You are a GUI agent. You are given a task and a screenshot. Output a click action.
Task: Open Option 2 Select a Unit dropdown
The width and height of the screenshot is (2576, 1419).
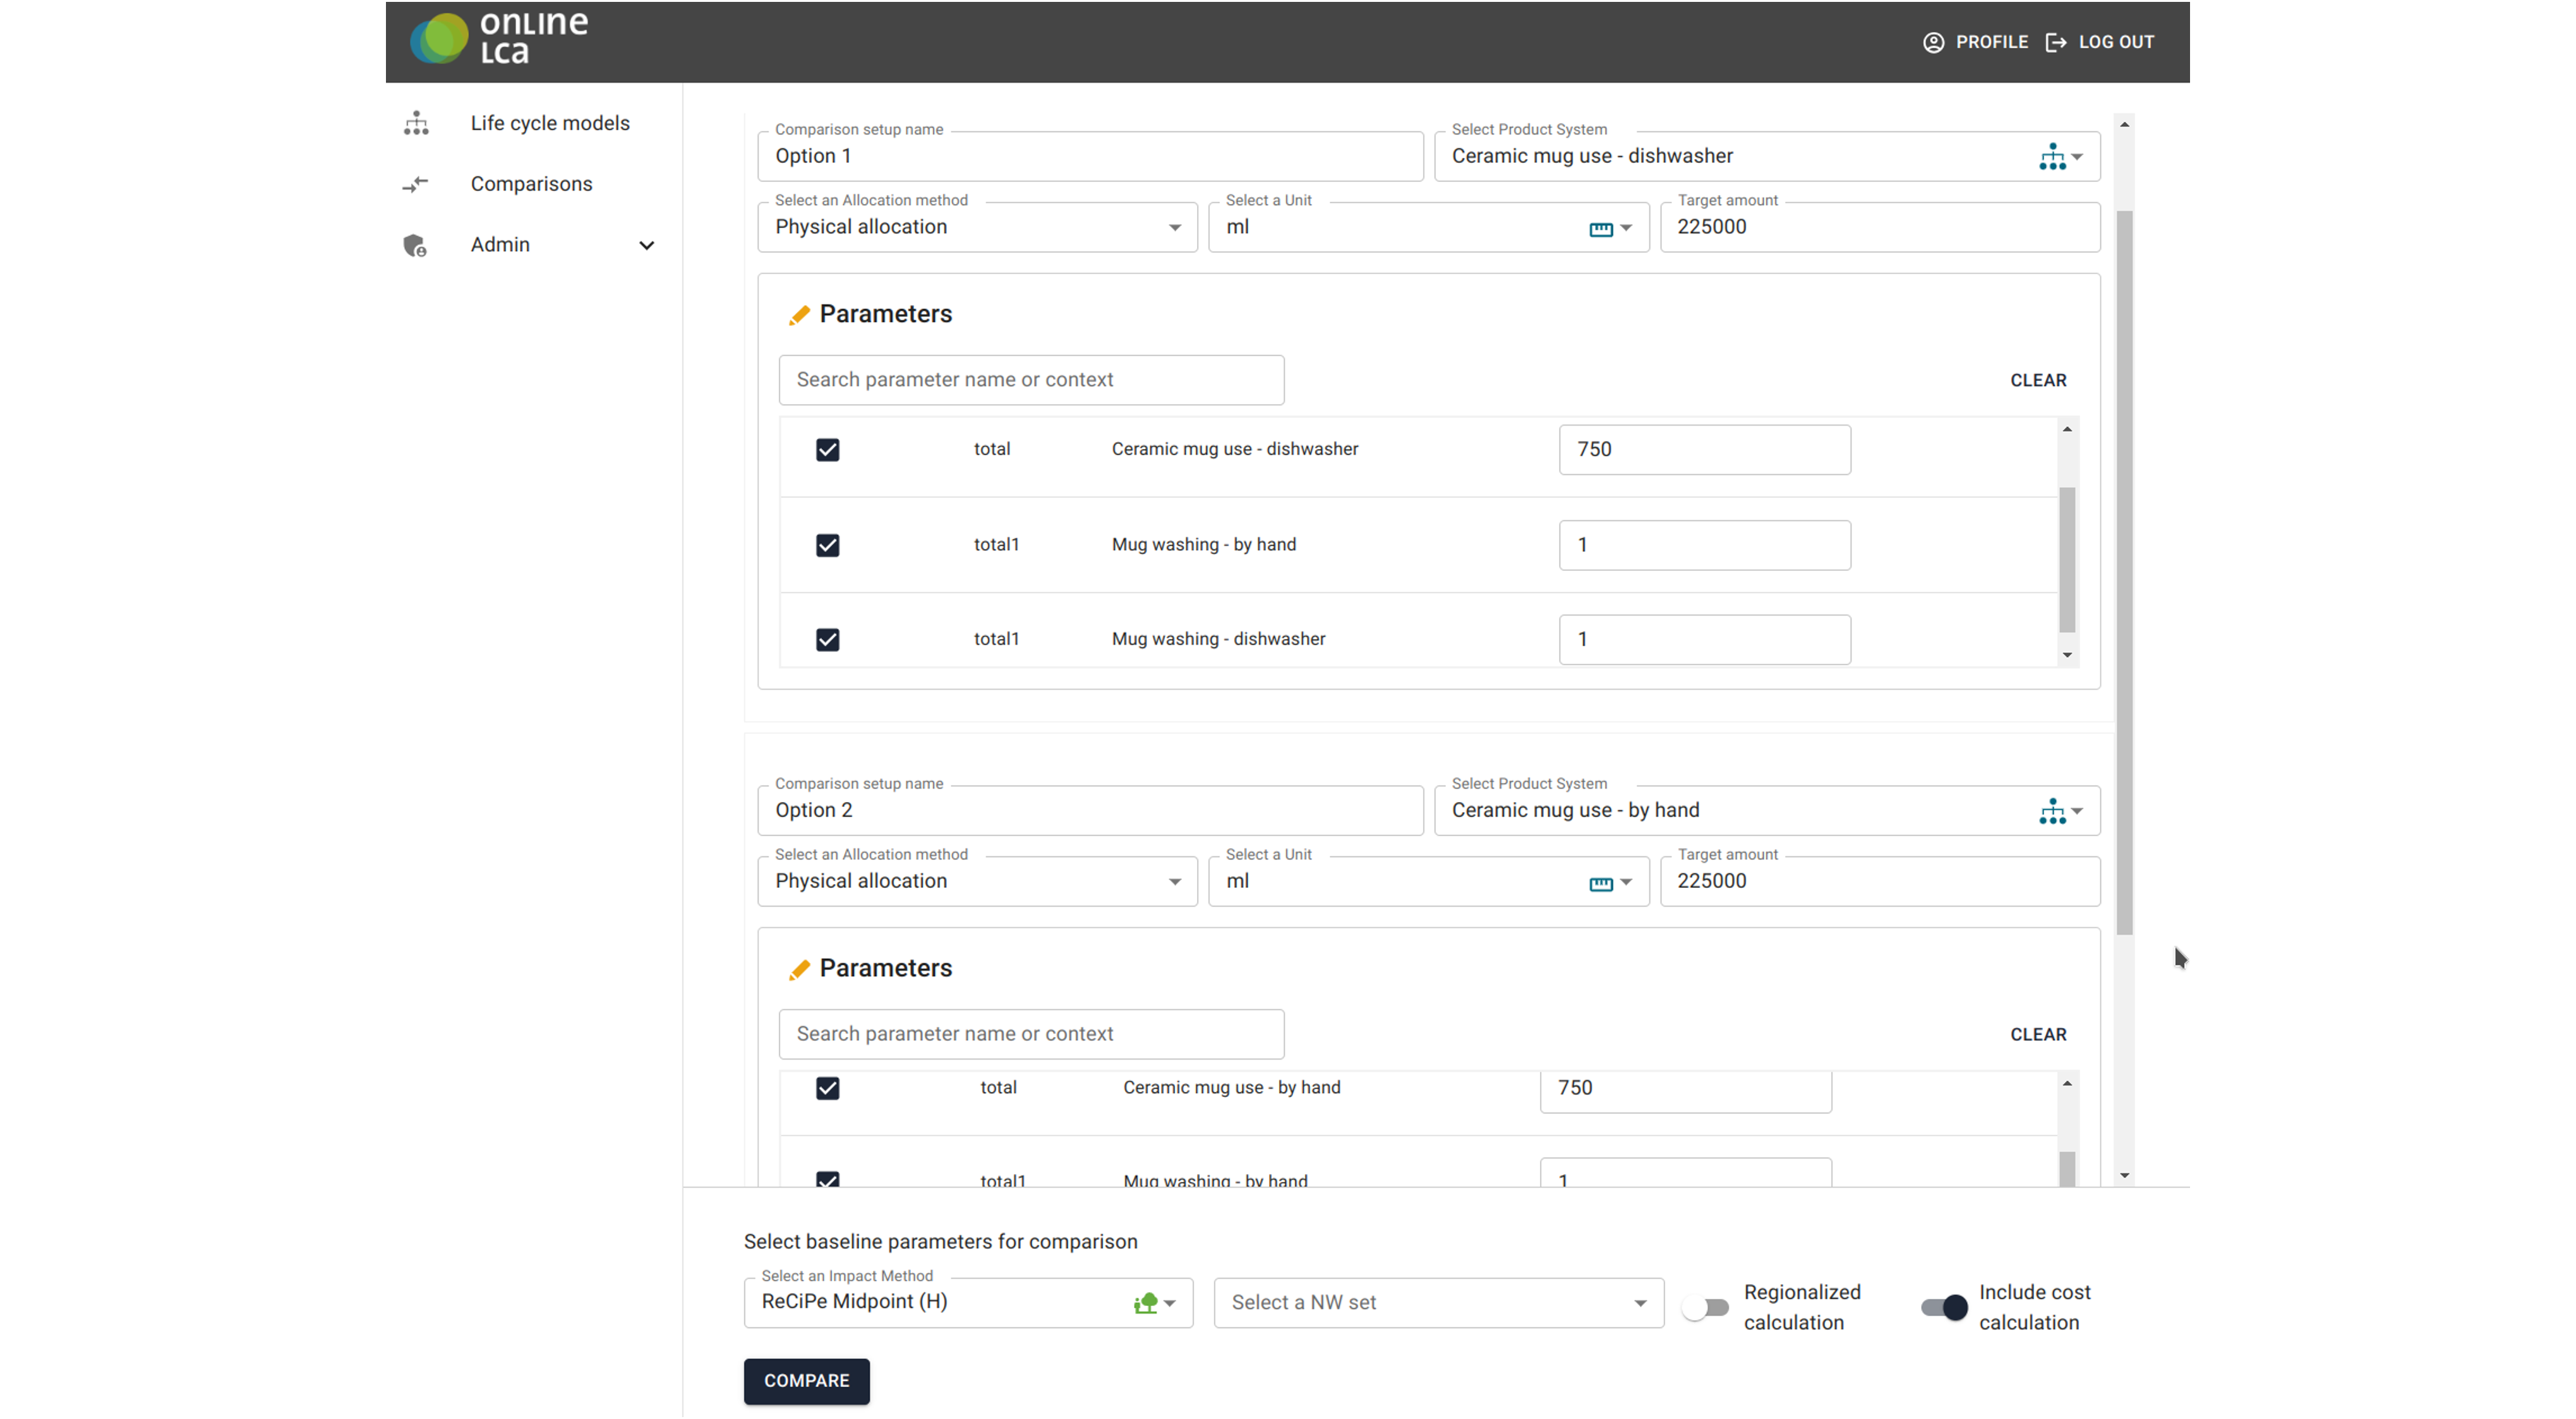1428,881
